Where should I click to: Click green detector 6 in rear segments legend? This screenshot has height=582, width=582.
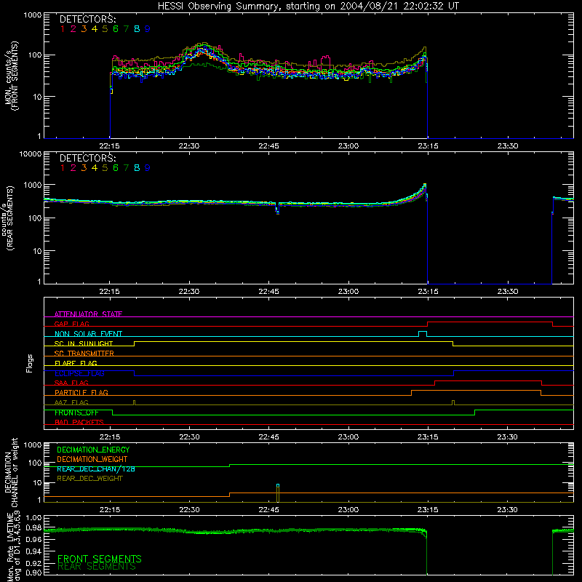tap(116, 168)
